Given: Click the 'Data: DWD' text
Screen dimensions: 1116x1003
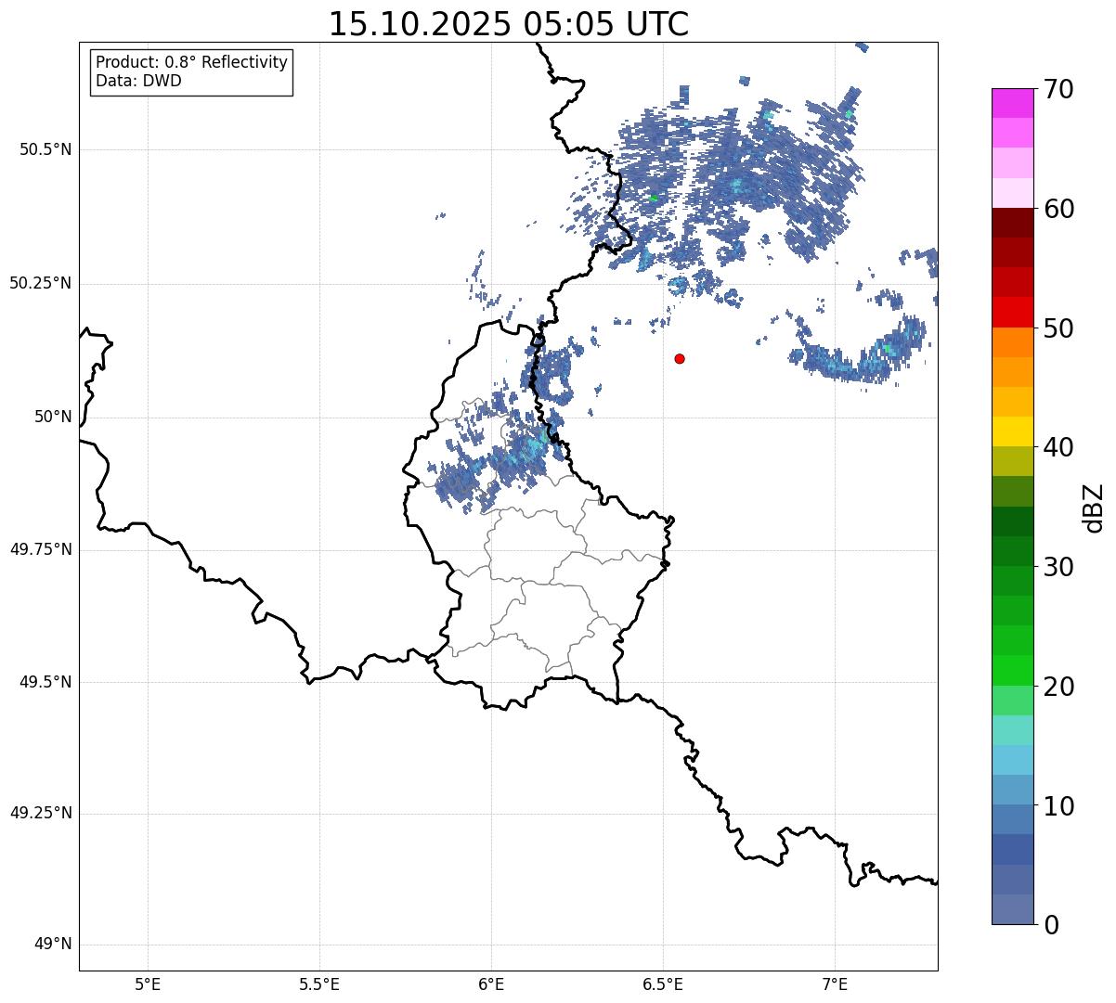Looking at the screenshot, I should point(138,81).
